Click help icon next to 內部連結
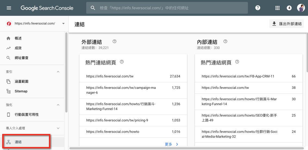Screen dimensions: 308x150 tap(225, 42)
